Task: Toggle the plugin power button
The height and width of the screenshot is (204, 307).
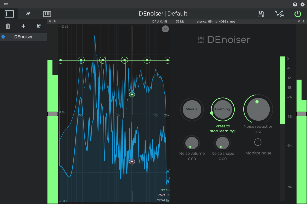Action: 298,14
